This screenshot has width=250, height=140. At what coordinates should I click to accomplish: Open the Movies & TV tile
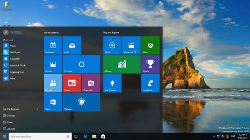tap(131, 45)
